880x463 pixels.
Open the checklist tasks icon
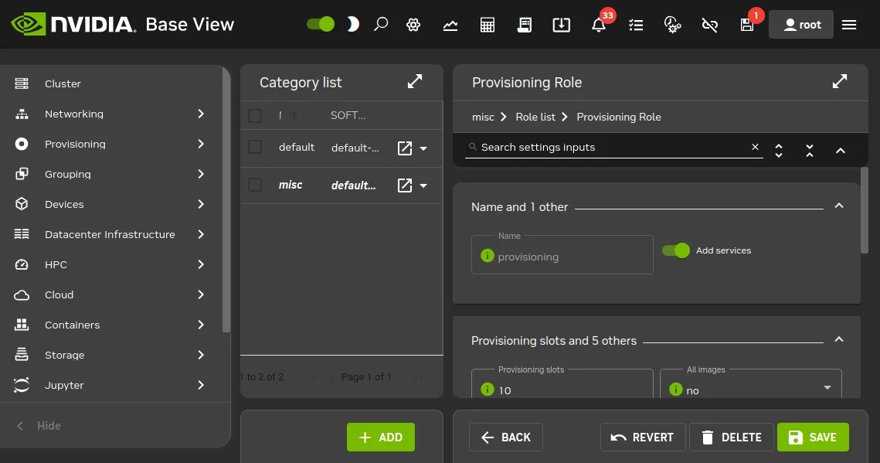click(636, 25)
